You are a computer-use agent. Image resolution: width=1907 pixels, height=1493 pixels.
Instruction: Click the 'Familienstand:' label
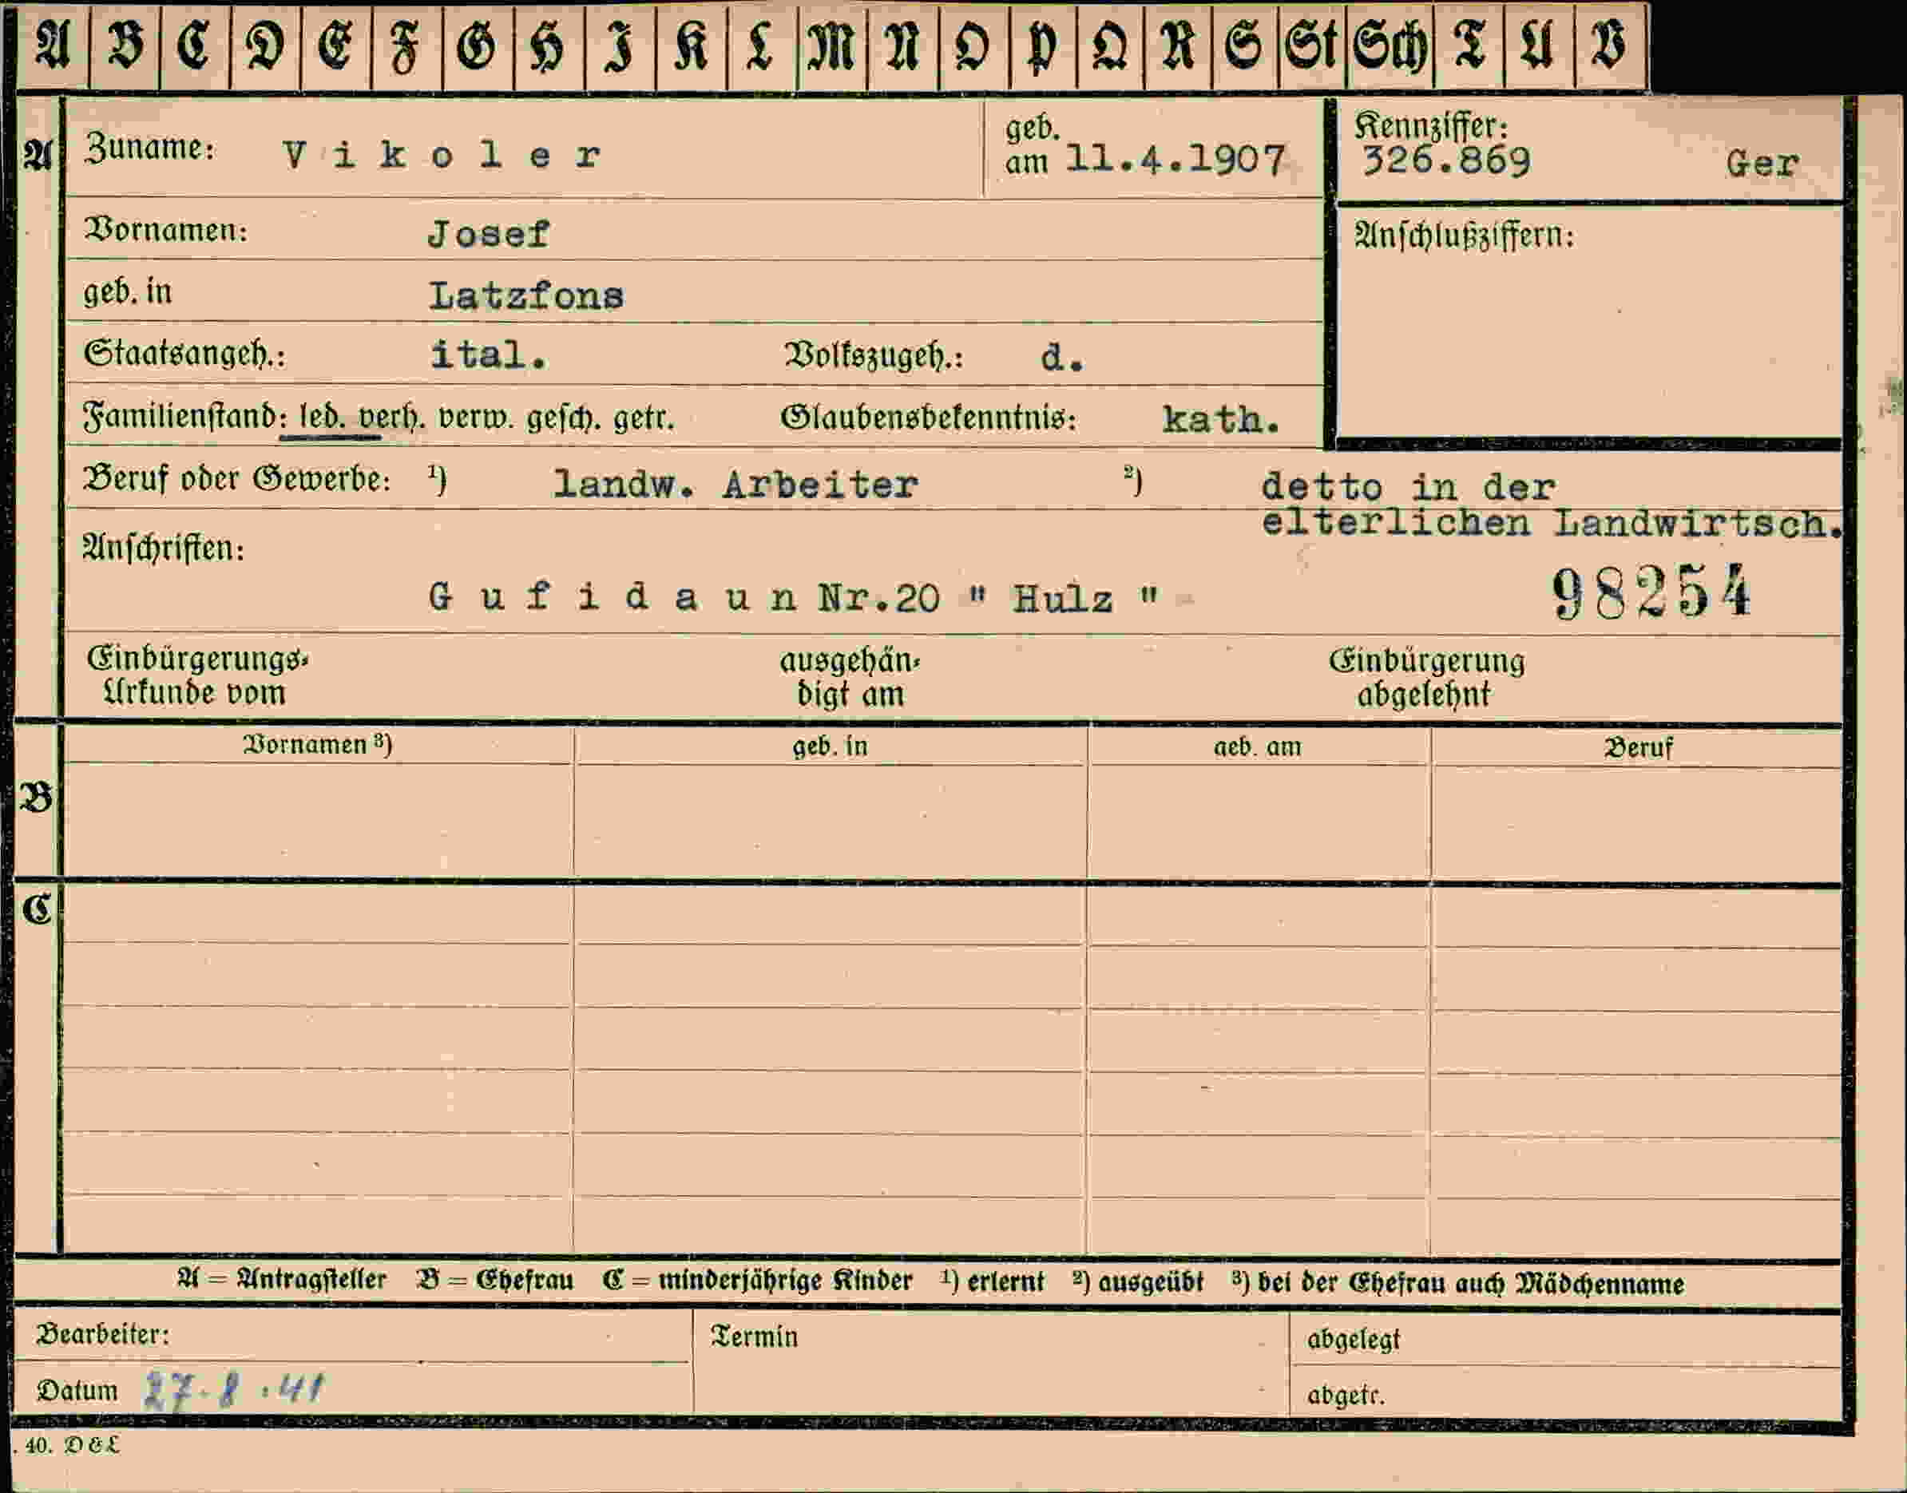pyautogui.click(x=184, y=416)
